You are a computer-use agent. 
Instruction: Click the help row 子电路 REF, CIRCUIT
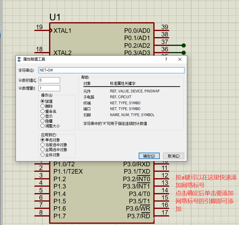[107, 97]
